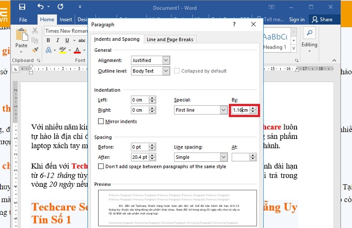Image resolution: width=352 pixels, height=228 pixels.
Task: Apply Strikethrough abc formatting
Action: coord(82,40)
